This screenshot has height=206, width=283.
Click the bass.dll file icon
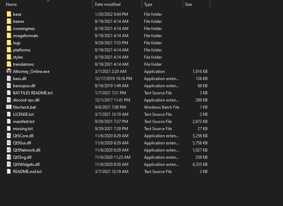9,79
